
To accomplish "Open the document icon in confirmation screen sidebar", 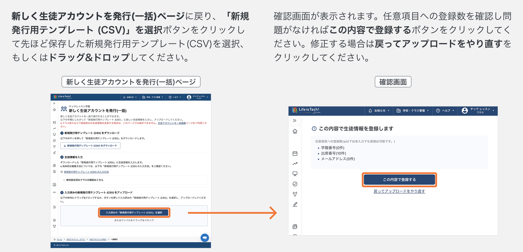I will click(295, 227).
